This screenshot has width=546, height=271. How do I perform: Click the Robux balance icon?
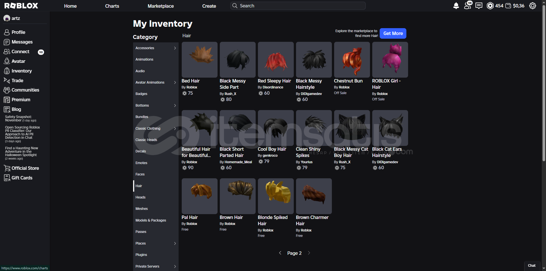point(490,6)
